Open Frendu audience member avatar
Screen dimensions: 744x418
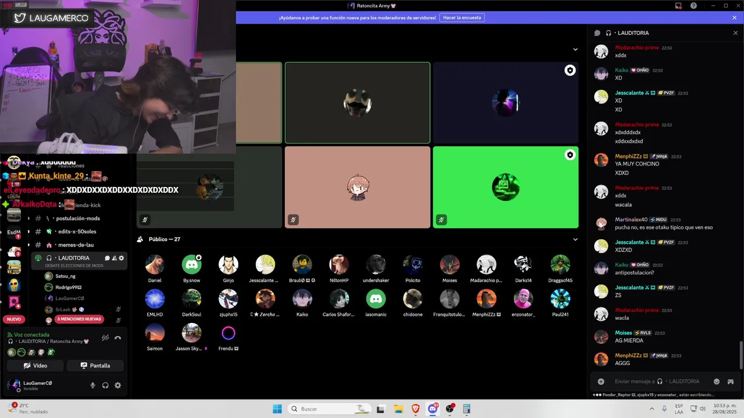click(228, 333)
